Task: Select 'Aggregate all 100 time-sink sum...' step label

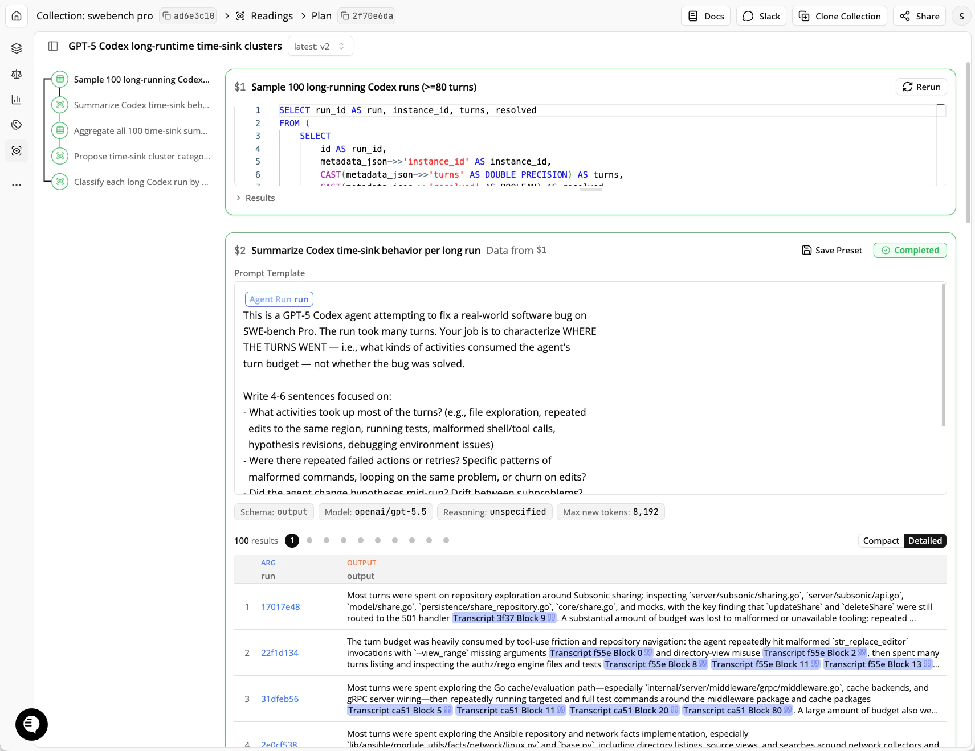Action: tap(141, 131)
